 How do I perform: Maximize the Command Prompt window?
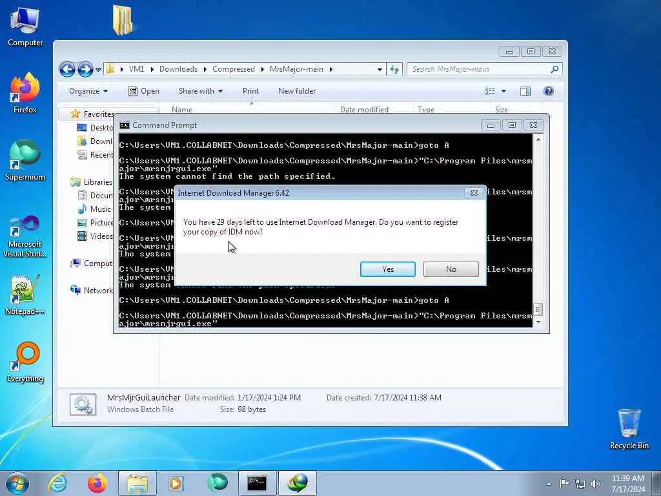(512, 125)
